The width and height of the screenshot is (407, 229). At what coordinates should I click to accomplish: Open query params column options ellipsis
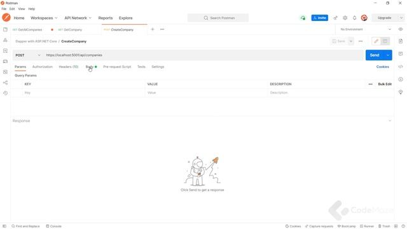[370, 84]
